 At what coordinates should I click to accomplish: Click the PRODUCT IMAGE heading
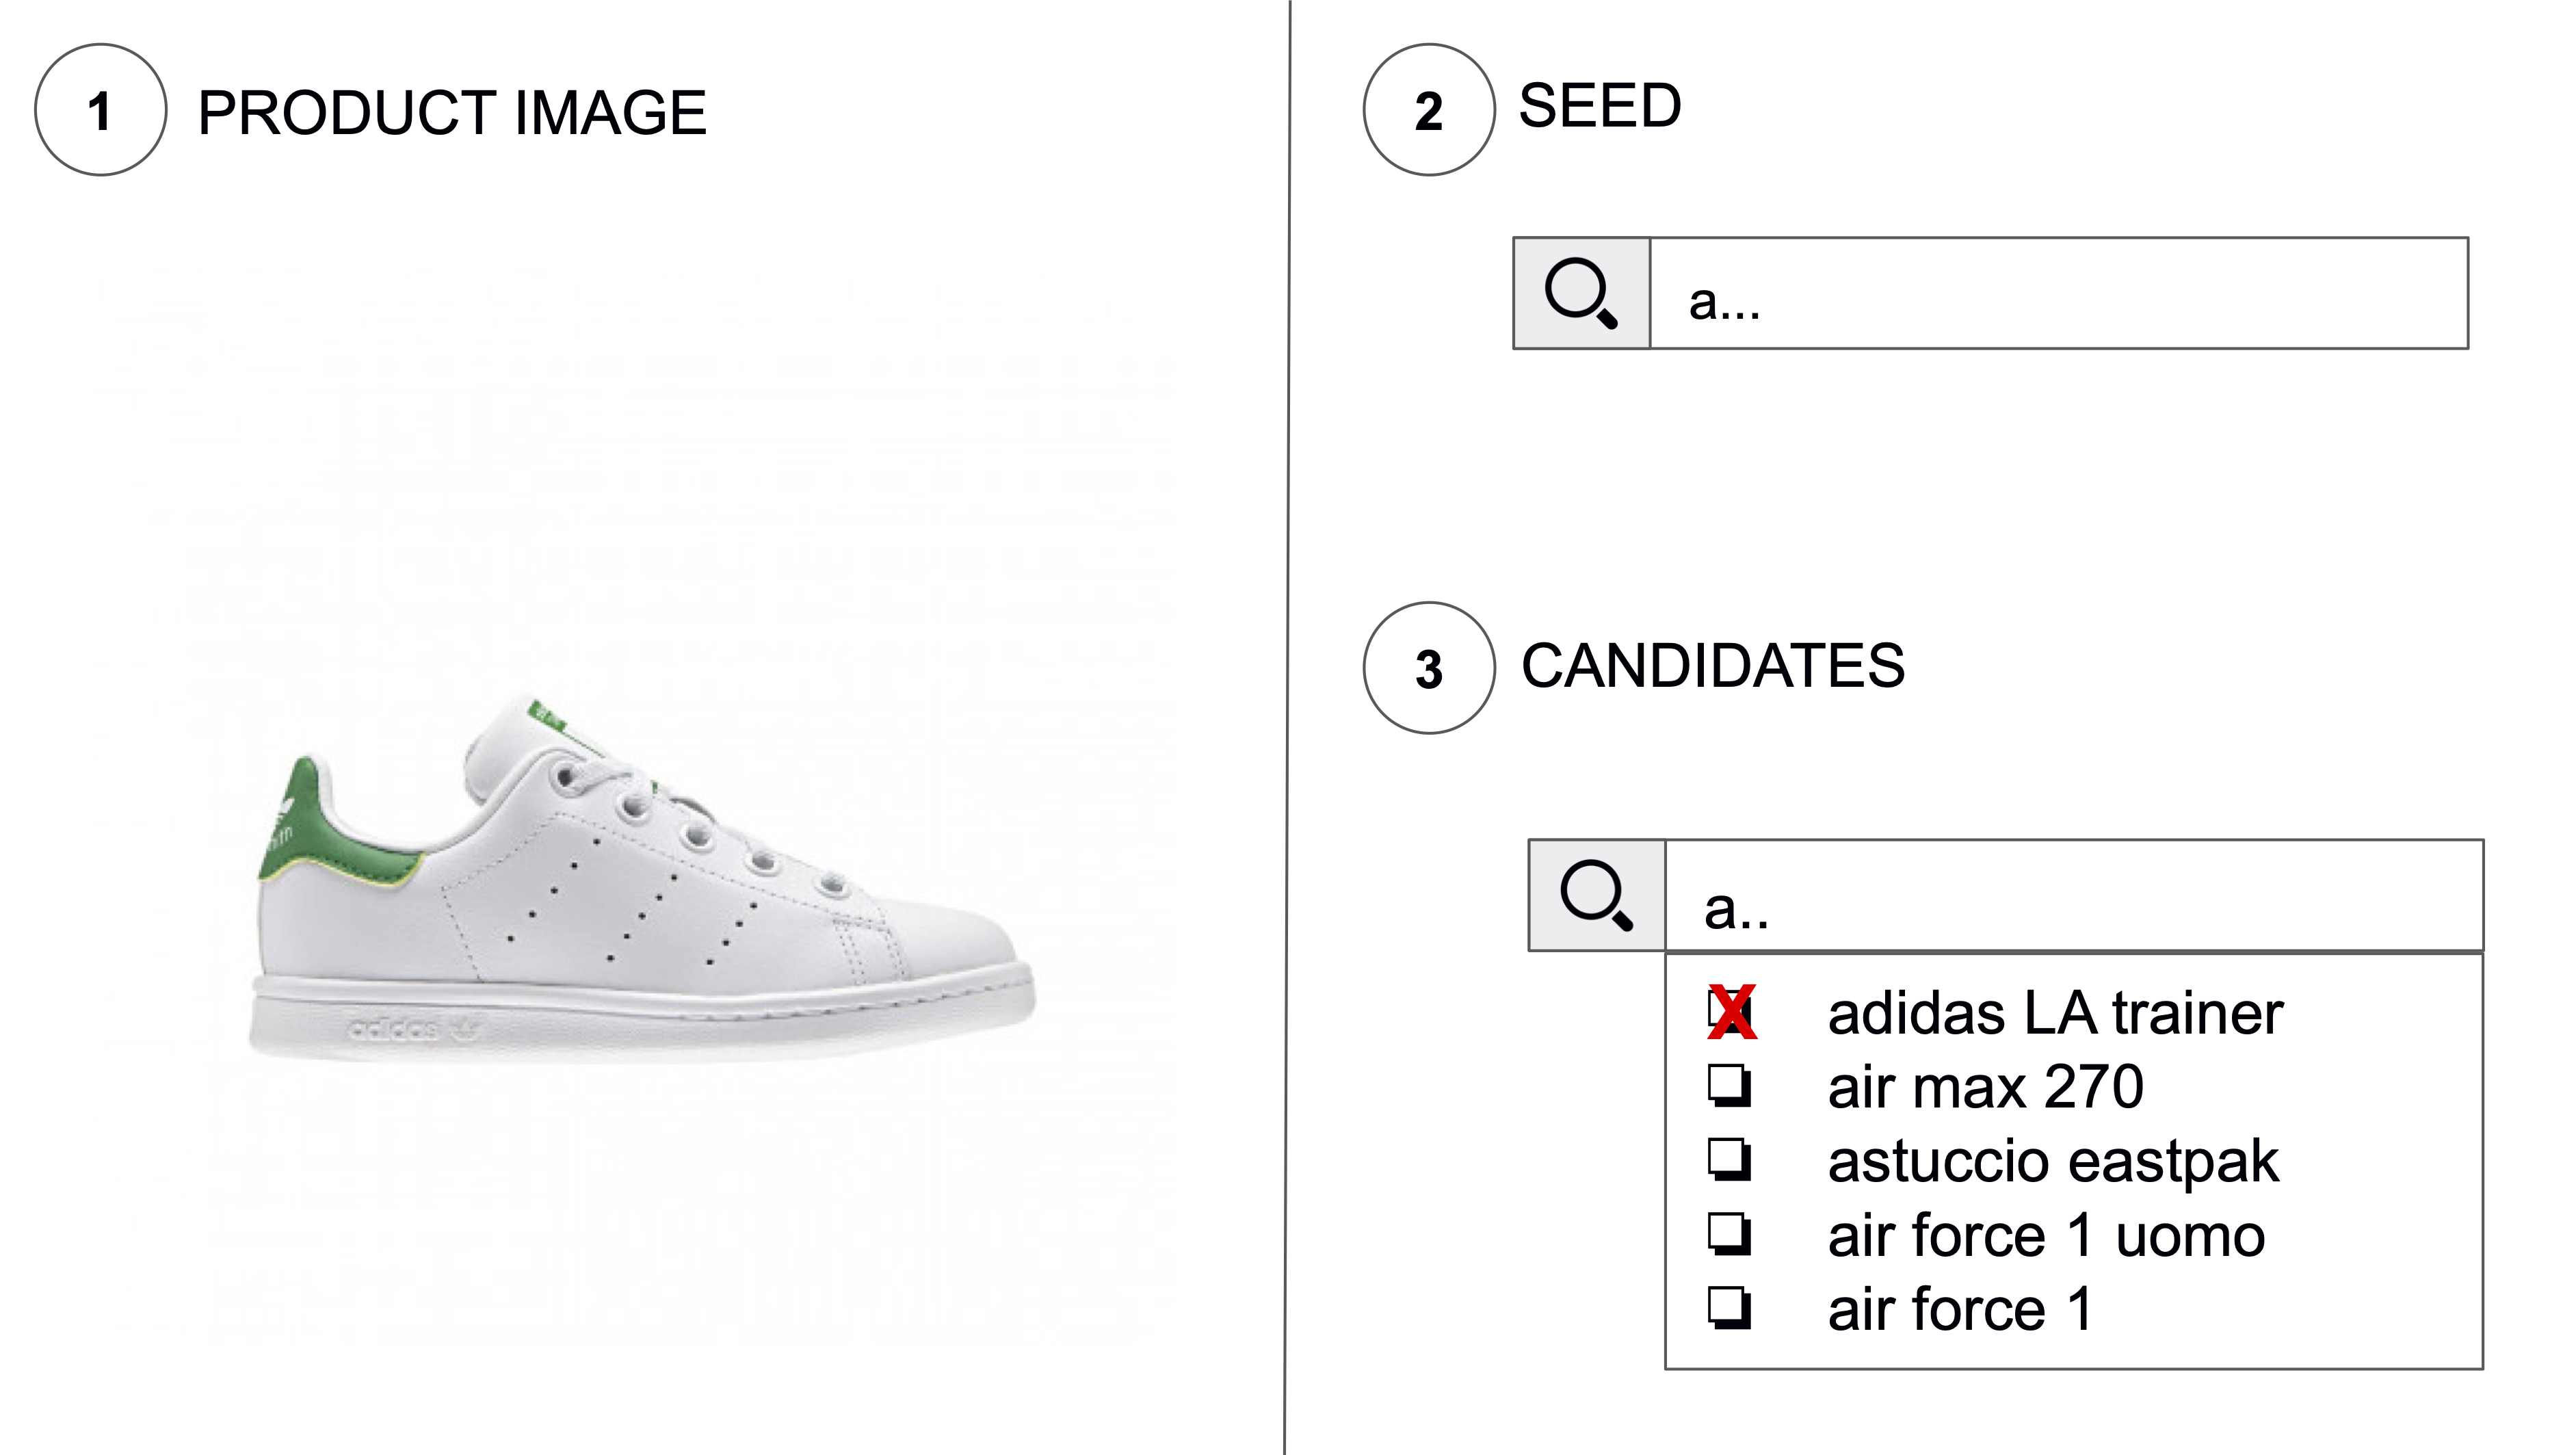(x=452, y=112)
